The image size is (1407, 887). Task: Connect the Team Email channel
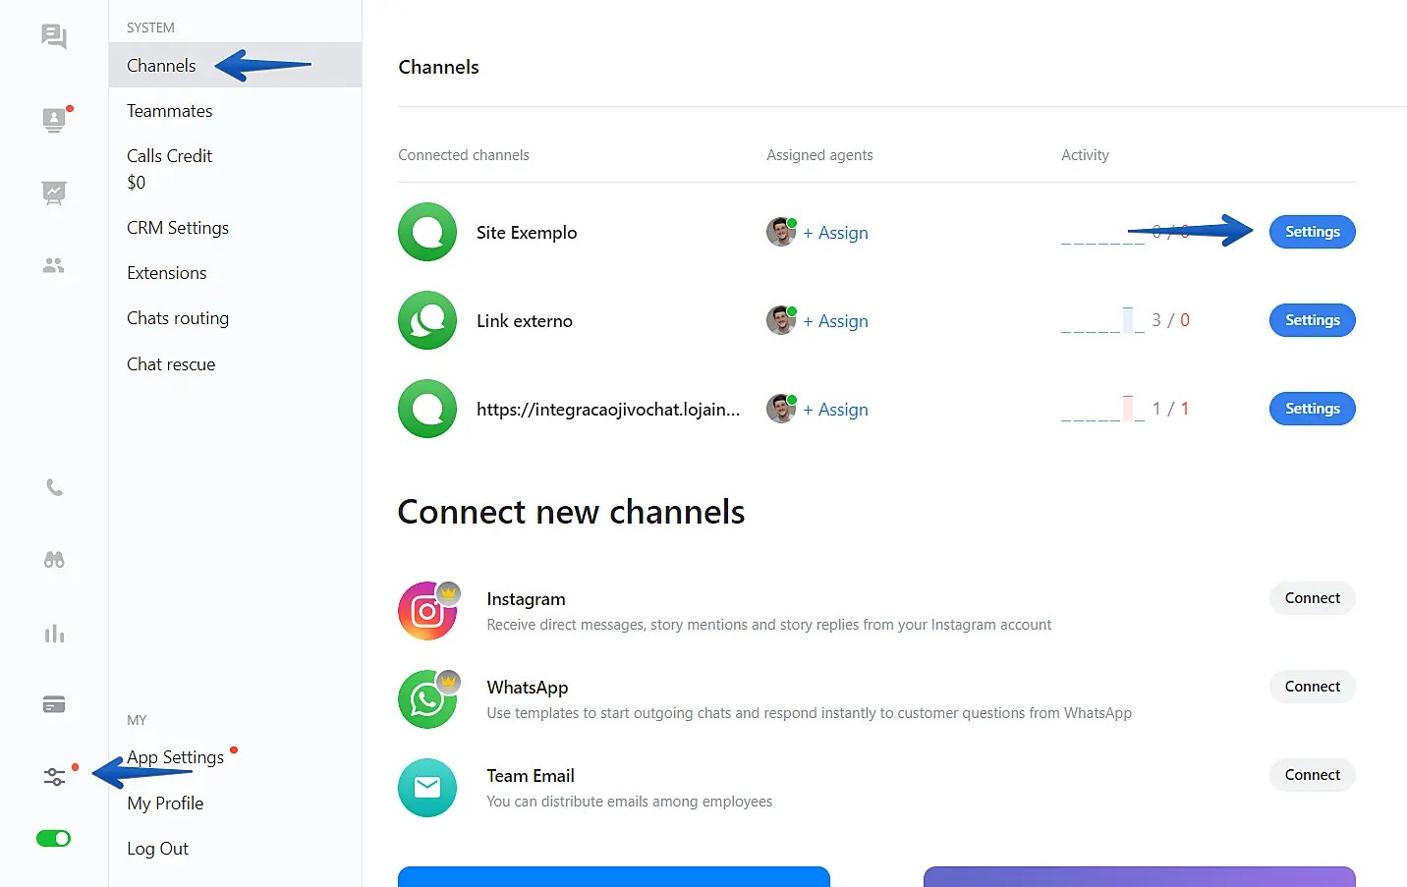(x=1312, y=775)
